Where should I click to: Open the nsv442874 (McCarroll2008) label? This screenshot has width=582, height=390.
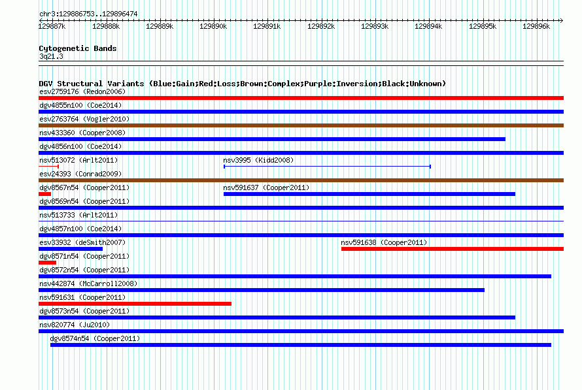[88, 284]
